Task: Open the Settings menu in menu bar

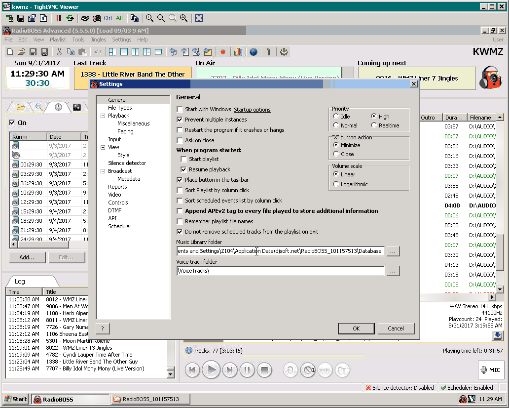Action: [x=122, y=40]
